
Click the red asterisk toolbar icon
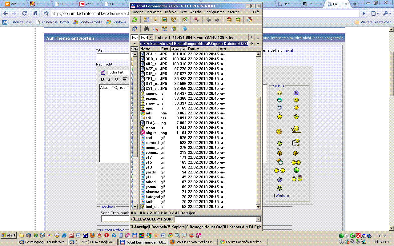pos(196,20)
